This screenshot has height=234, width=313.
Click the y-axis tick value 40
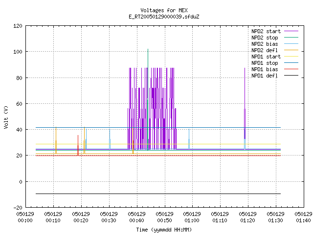coord(19,130)
